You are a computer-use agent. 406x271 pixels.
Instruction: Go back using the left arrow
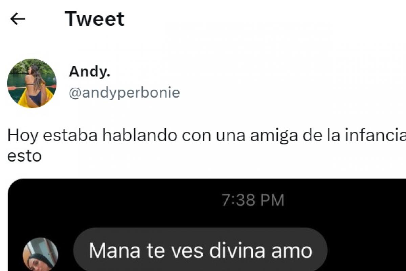coord(18,19)
